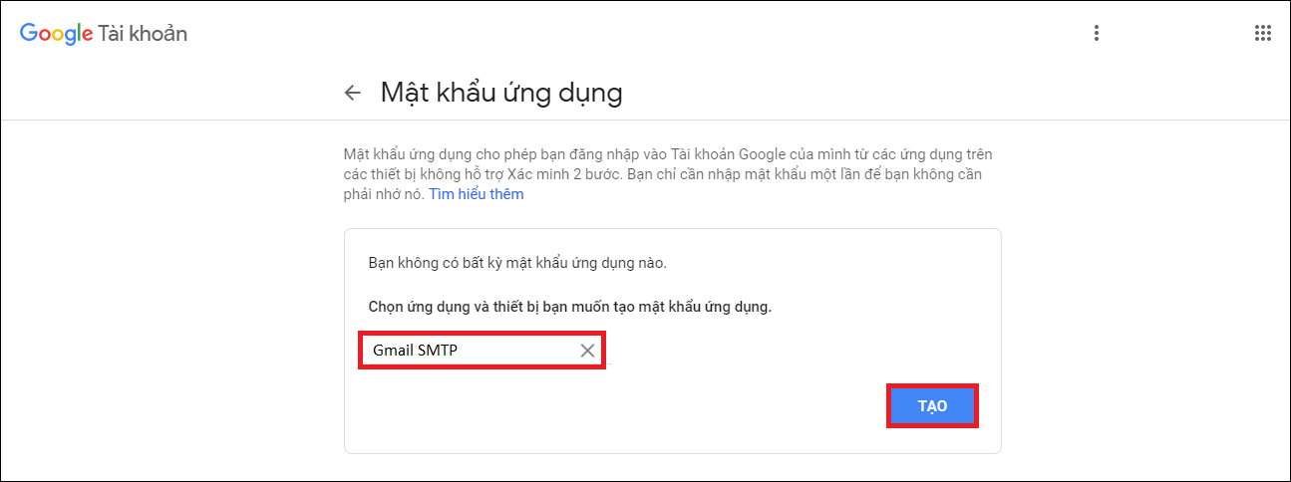
Task: Click the TẠO button
Action: (932, 406)
